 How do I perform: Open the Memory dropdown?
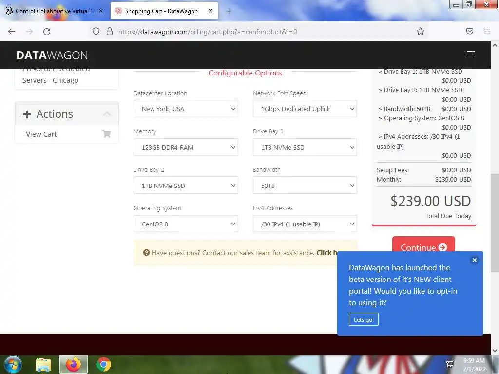[186, 147]
